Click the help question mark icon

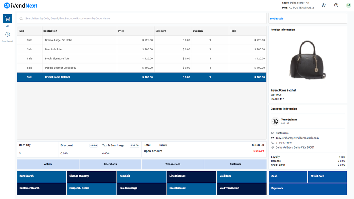(x=336, y=5)
